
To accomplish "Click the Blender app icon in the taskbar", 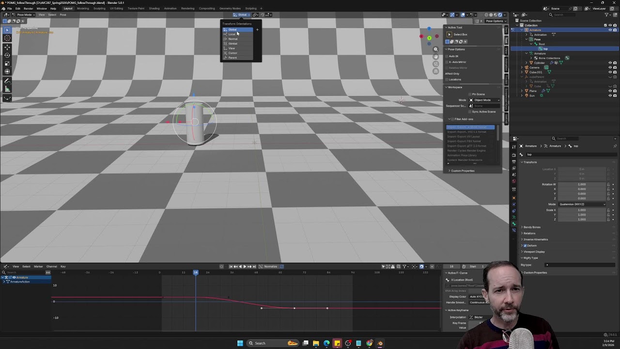I will click(380, 343).
